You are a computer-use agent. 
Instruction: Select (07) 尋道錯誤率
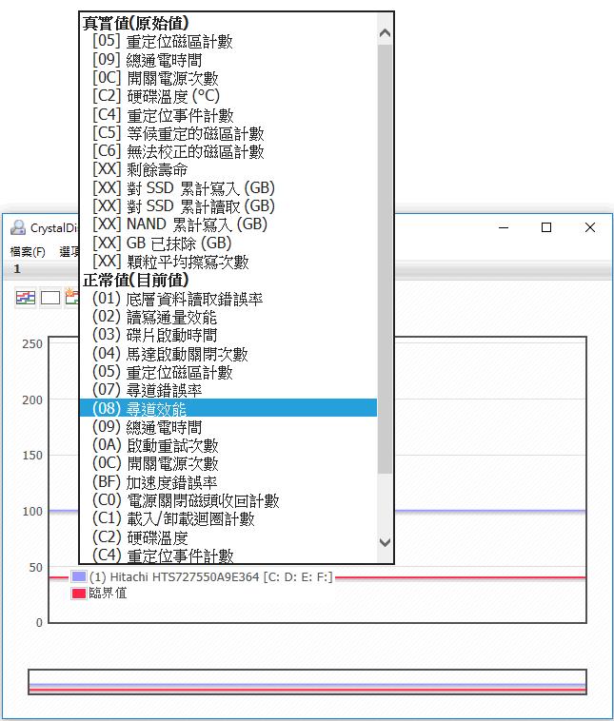(228, 390)
